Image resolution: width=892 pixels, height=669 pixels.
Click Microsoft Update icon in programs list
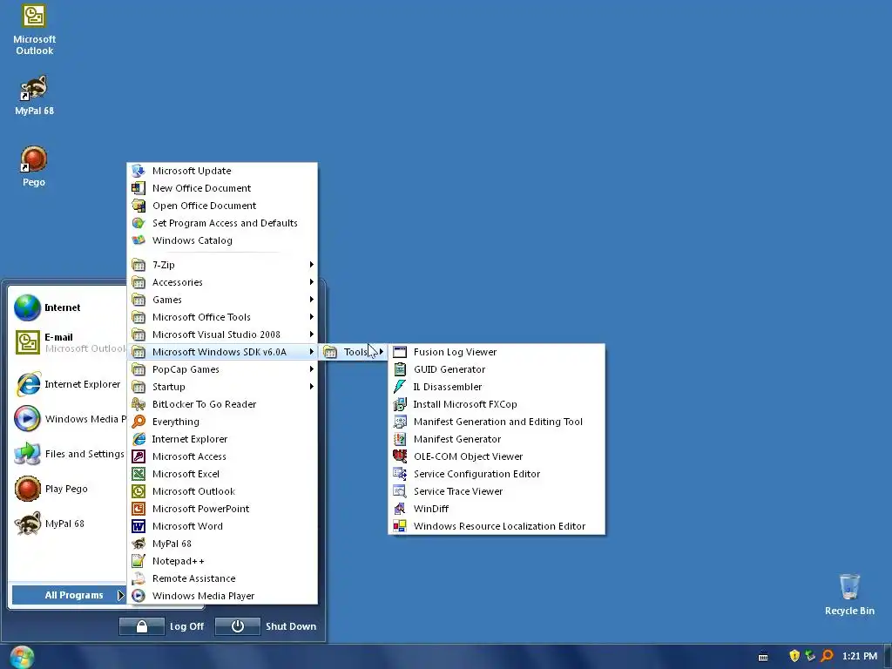coord(139,171)
